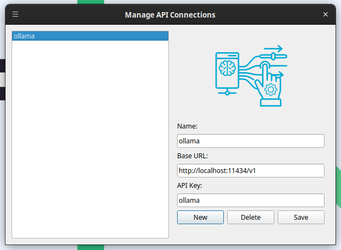
Task: Click the AI connection illustration image
Action: point(251,76)
